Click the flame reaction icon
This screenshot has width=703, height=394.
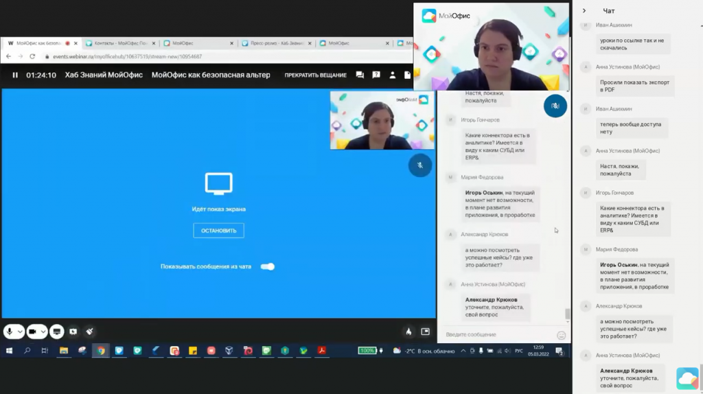pyautogui.click(x=408, y=332)
